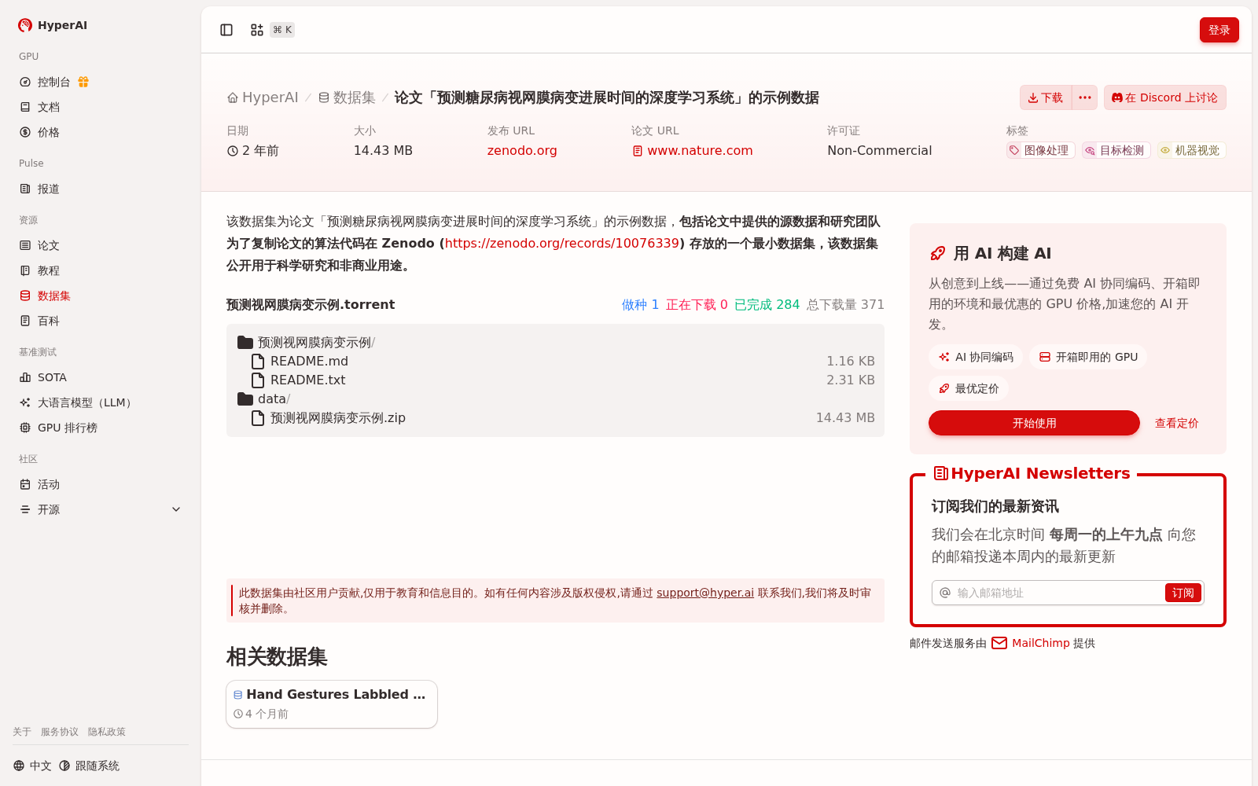The height and width of the screenshot is (786, 1258).
Task: Click the 开始使用 button
Action: point(1034,423)
